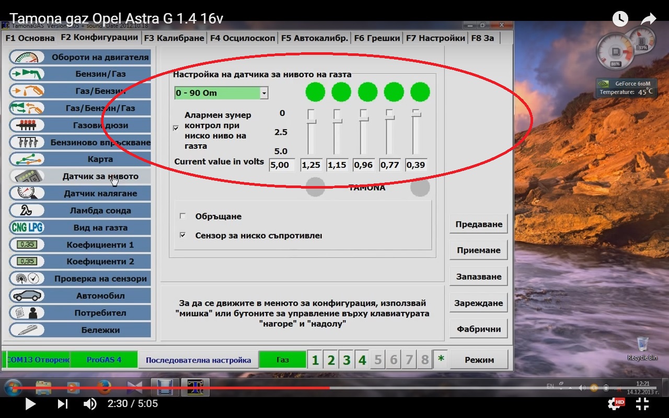Click the engine RPM gauge icon
This screenshot has width=669, height=418.
pos(27,57)
